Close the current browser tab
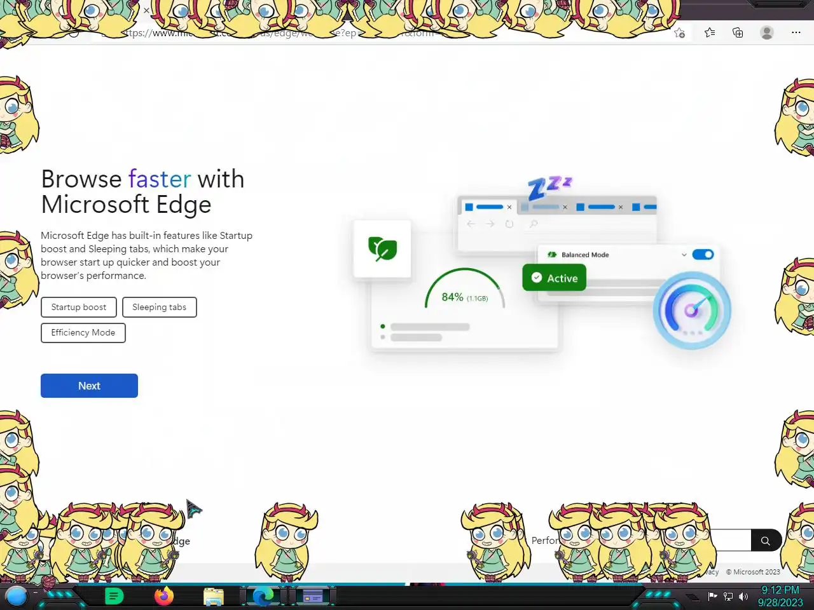 click(146, 10)
